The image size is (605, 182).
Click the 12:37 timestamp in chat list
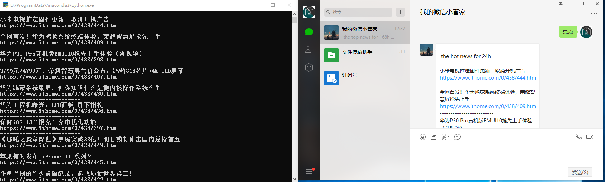[x=400, y=29]
